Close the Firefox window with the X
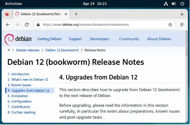 point(182,14)
